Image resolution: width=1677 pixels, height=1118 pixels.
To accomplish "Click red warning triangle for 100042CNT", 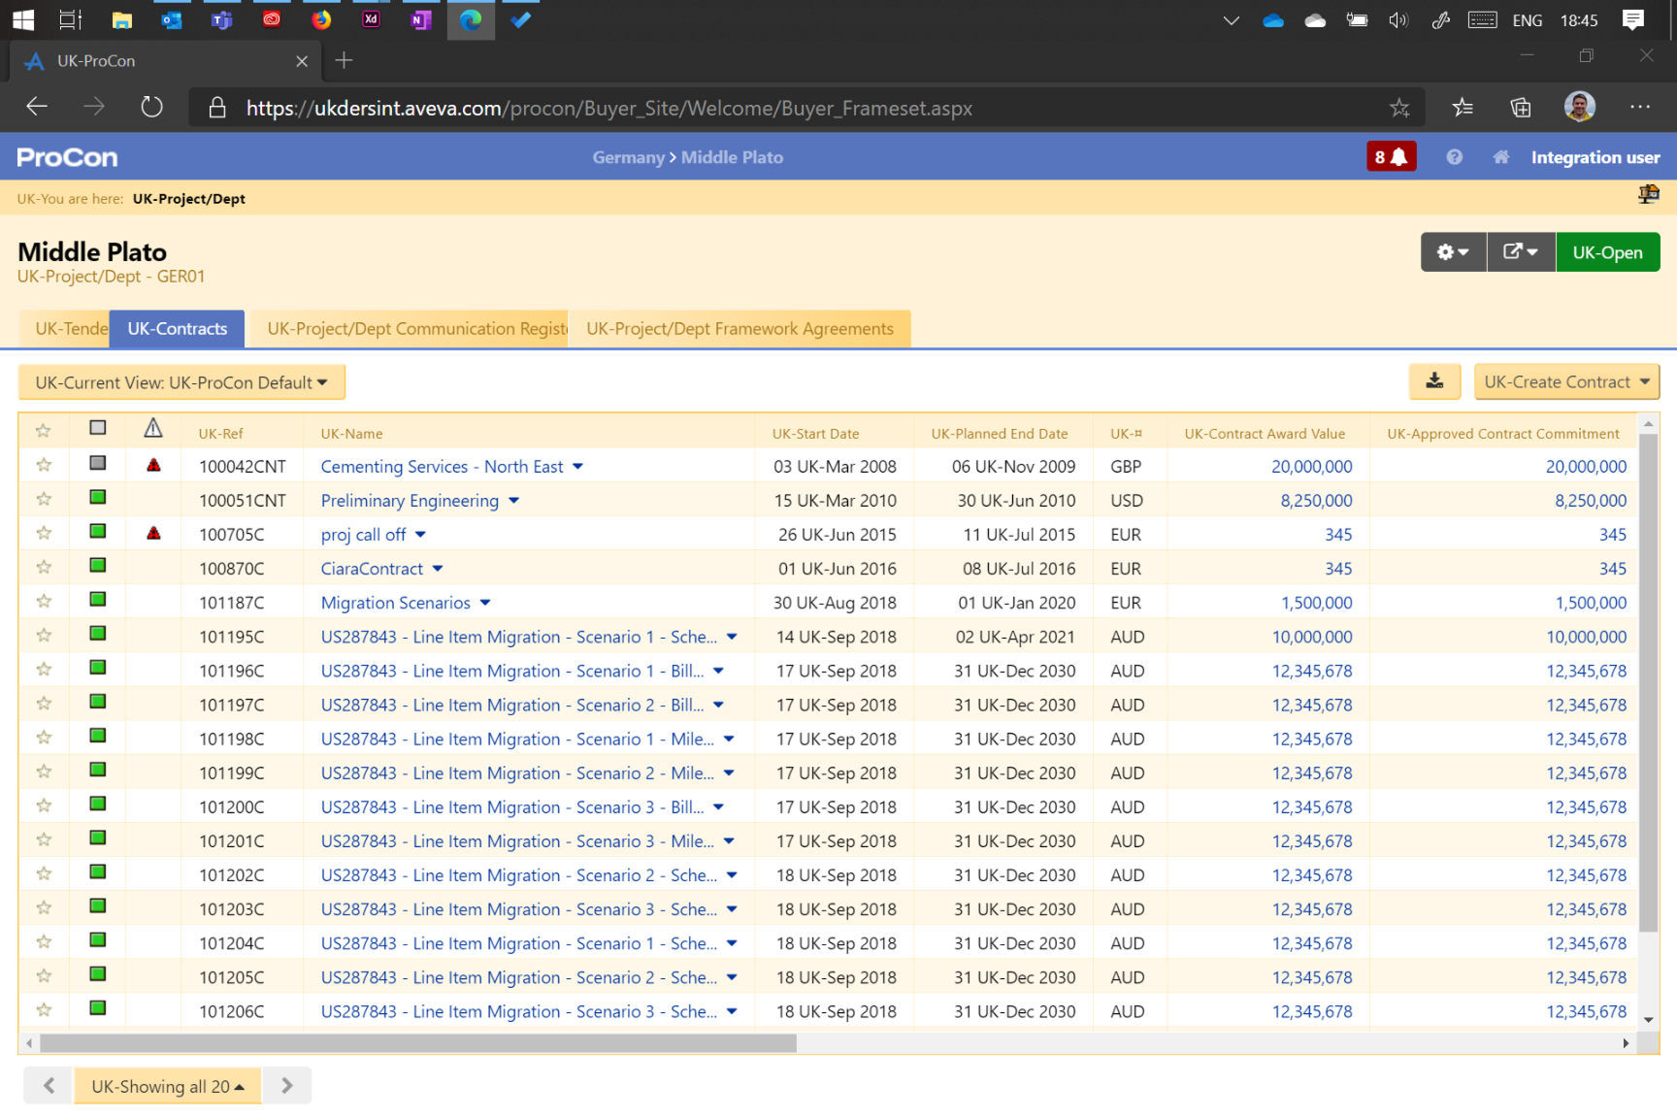I will coord(153,466).
